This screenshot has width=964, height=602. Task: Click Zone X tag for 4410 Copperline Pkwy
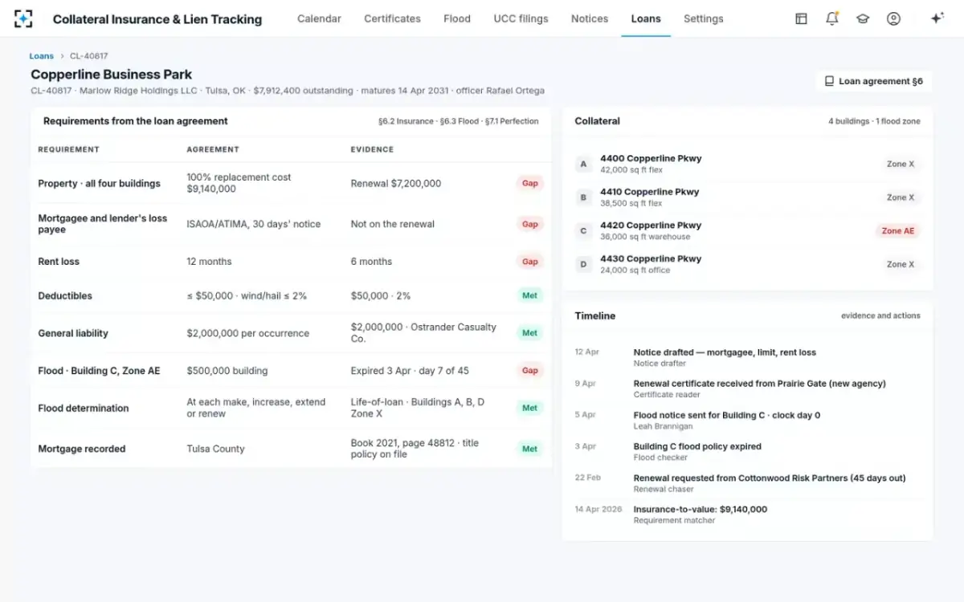pyautogui.click(x=901, y=197)
